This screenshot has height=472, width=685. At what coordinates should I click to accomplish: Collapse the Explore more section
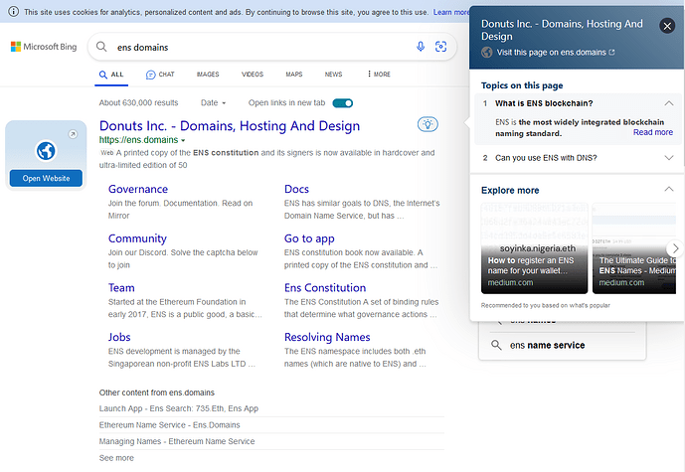point(668,190)
